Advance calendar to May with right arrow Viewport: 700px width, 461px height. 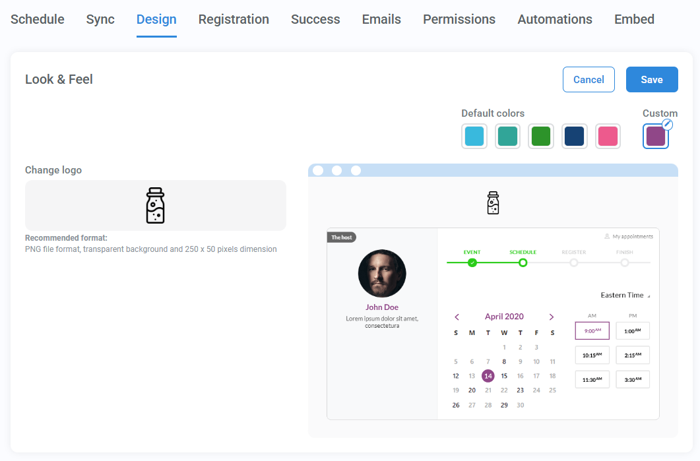[552, 317]
